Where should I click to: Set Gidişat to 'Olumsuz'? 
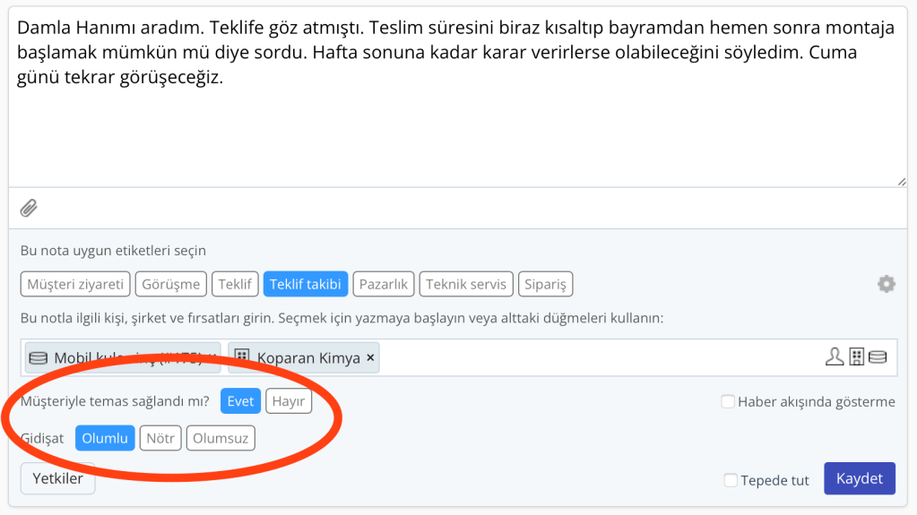click(x=221, y=439)
